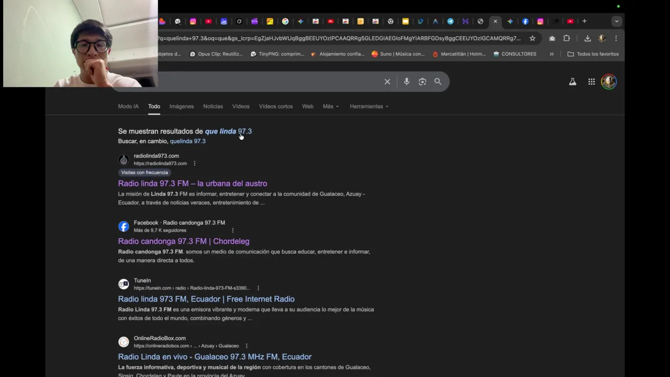670x377 pixels.
Task: Open more options for Facebook Radio candonga result
Action: click(x=232, y=230)
